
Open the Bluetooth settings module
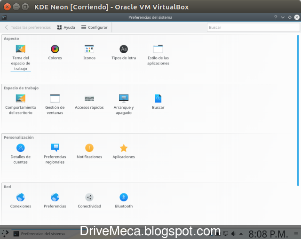124,200
